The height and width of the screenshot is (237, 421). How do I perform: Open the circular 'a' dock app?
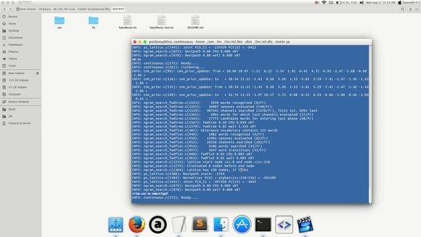point(158,224)
